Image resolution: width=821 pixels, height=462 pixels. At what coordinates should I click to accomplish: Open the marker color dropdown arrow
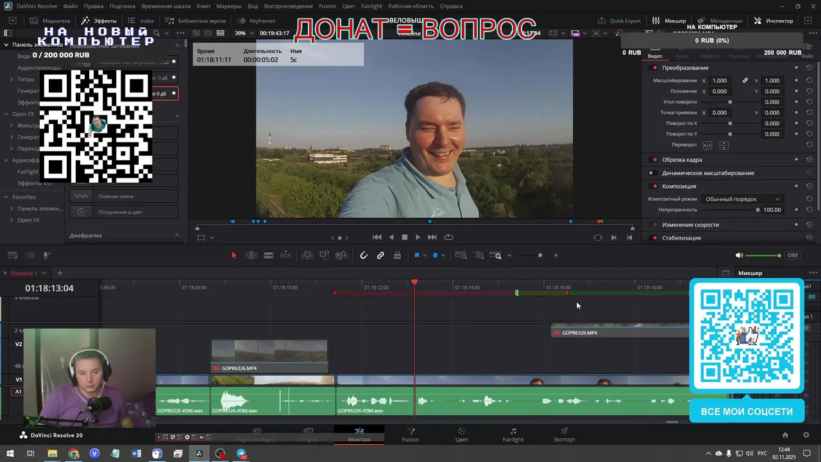444,255
